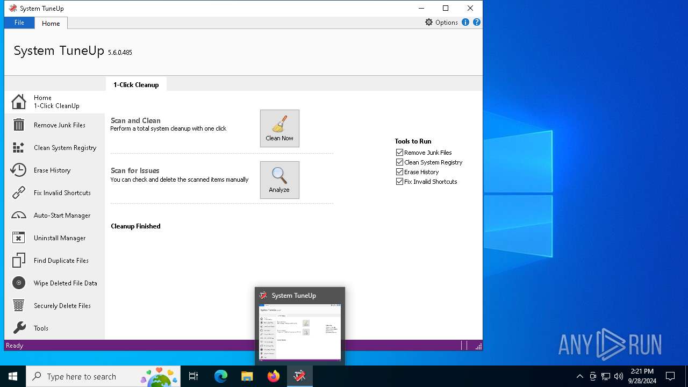
Task: Click the Find Duplicate Files pages icon
Action: (x=19, y=260)
